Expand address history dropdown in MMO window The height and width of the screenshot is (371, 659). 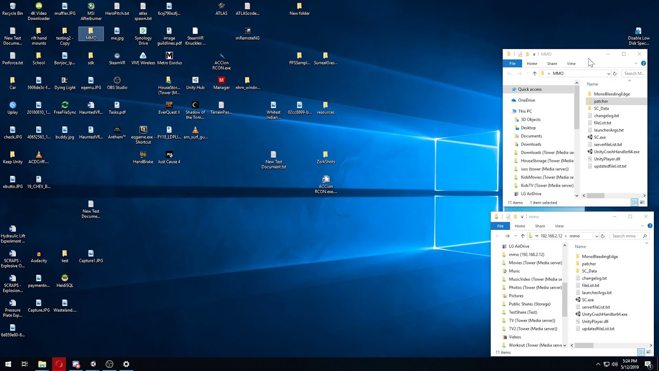point(609,74)
